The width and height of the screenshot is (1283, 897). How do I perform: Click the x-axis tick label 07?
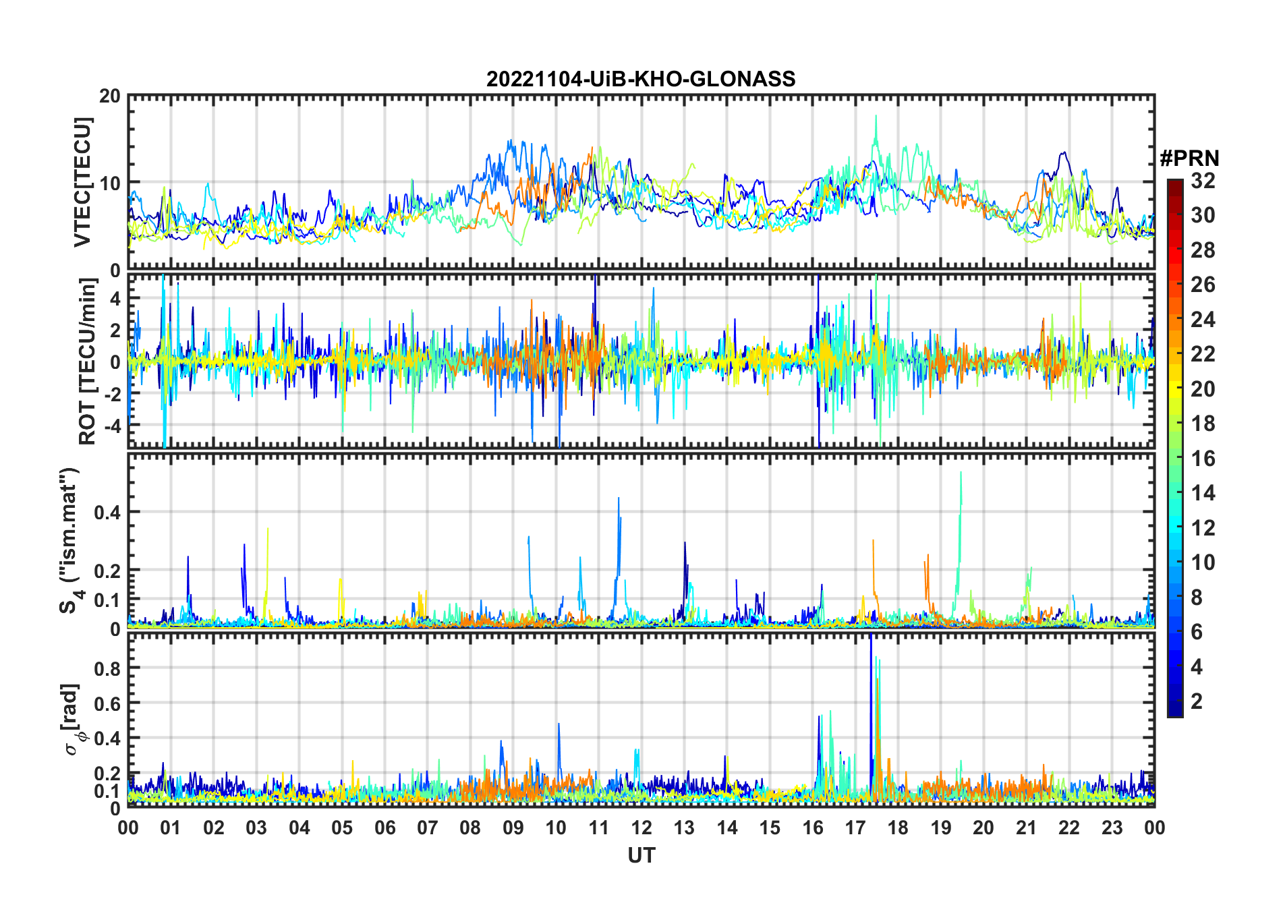click(x=428, y=828)
